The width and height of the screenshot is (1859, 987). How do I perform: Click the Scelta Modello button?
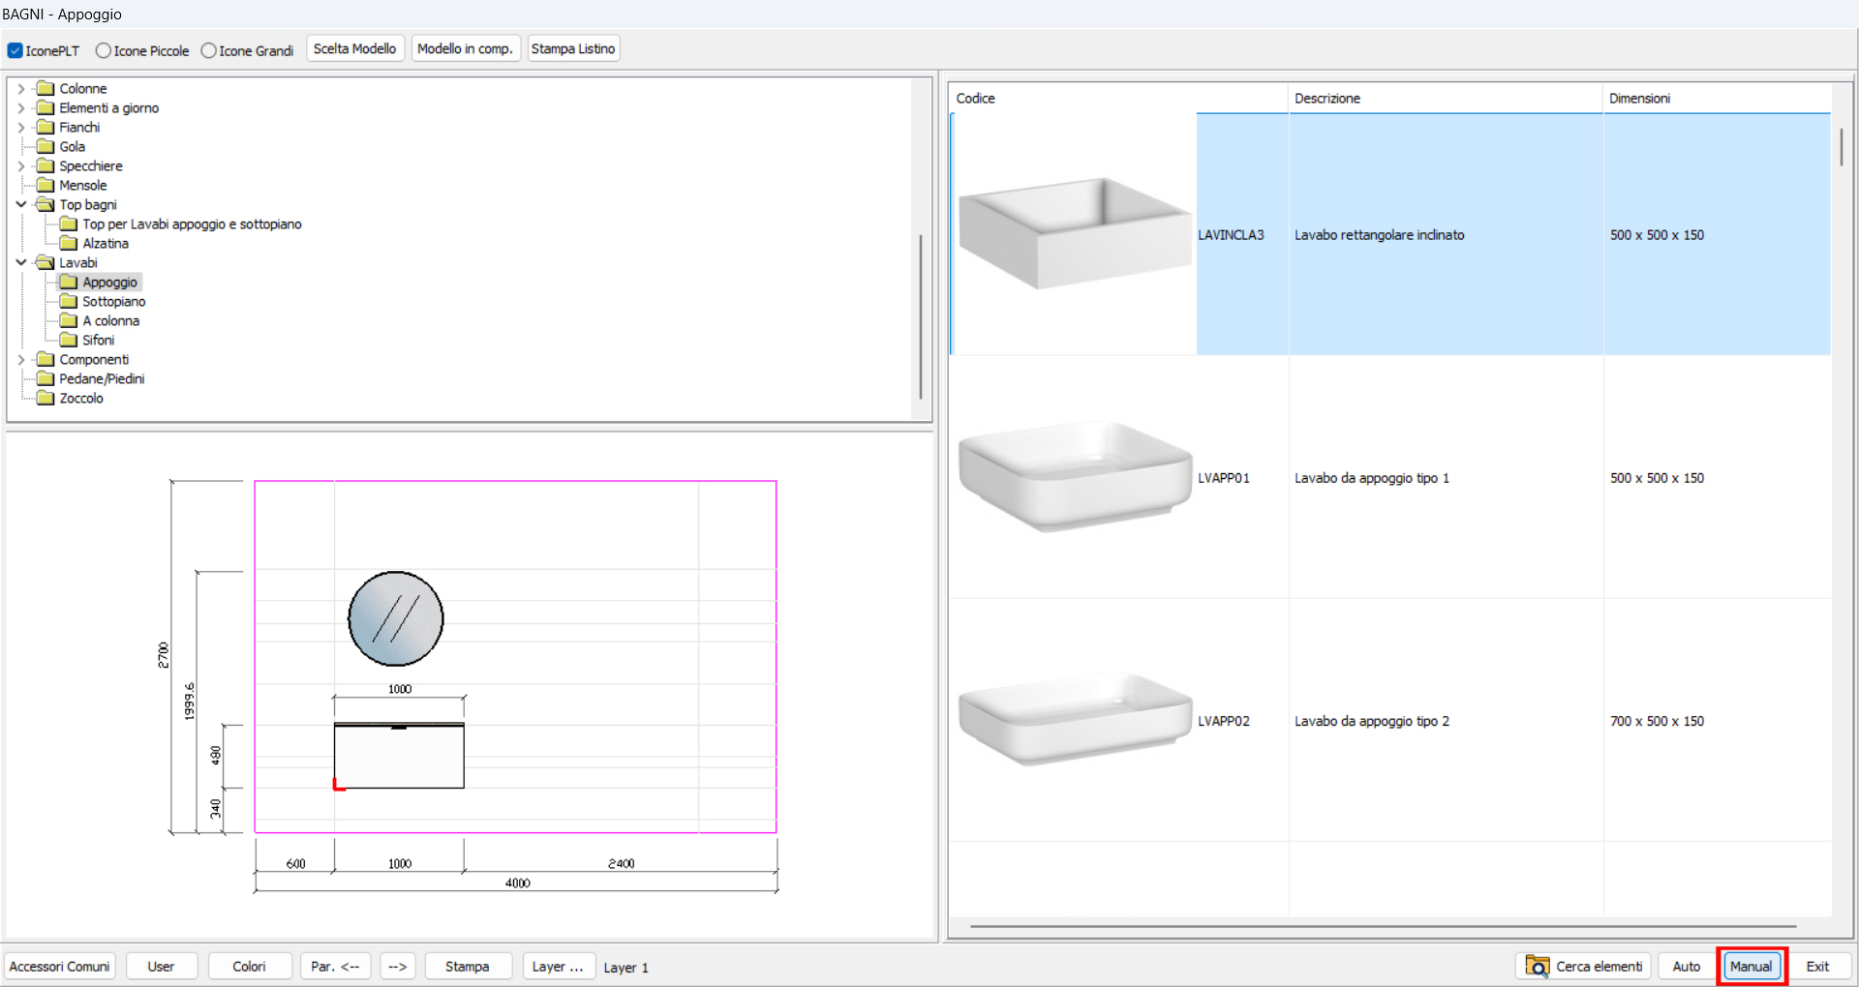tap(355, 48)
